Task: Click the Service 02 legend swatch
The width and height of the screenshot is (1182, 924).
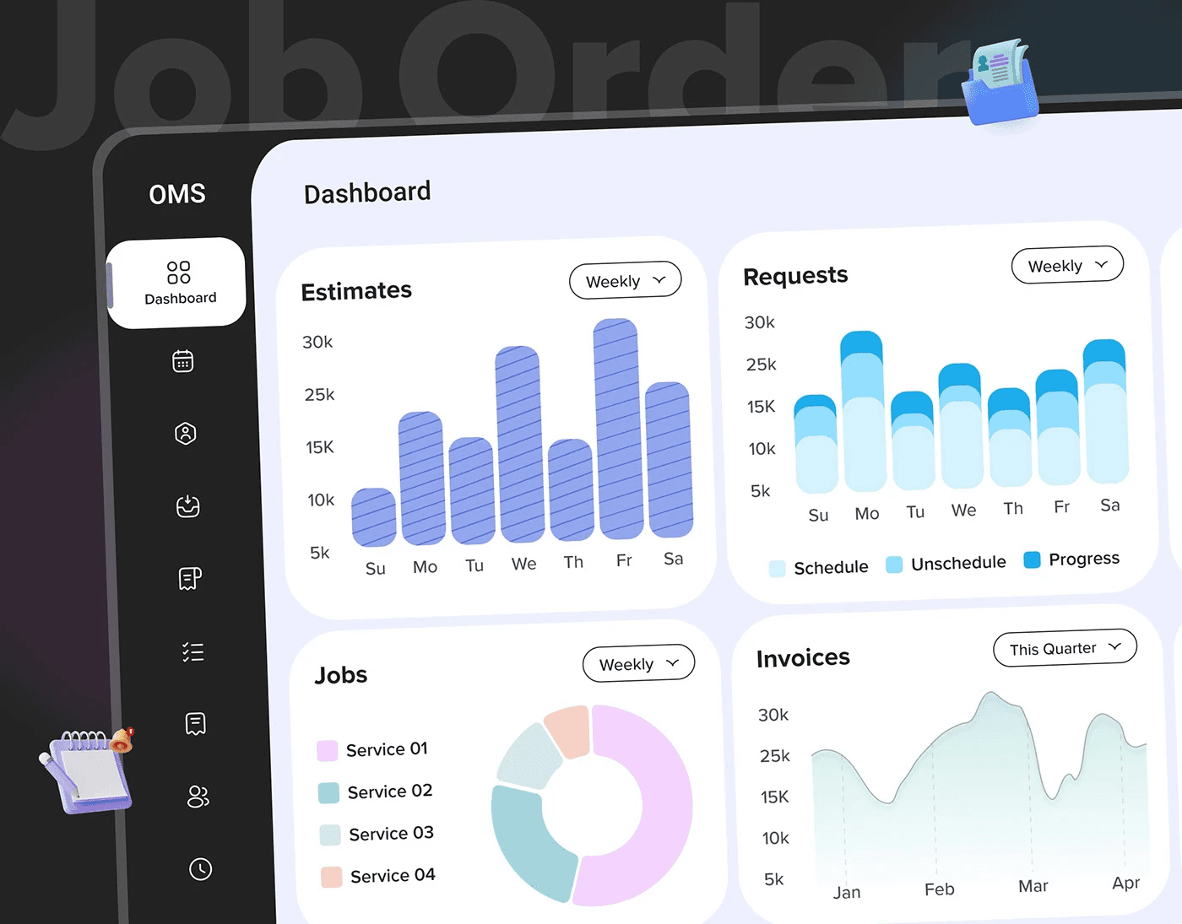Action: (328, 793)
